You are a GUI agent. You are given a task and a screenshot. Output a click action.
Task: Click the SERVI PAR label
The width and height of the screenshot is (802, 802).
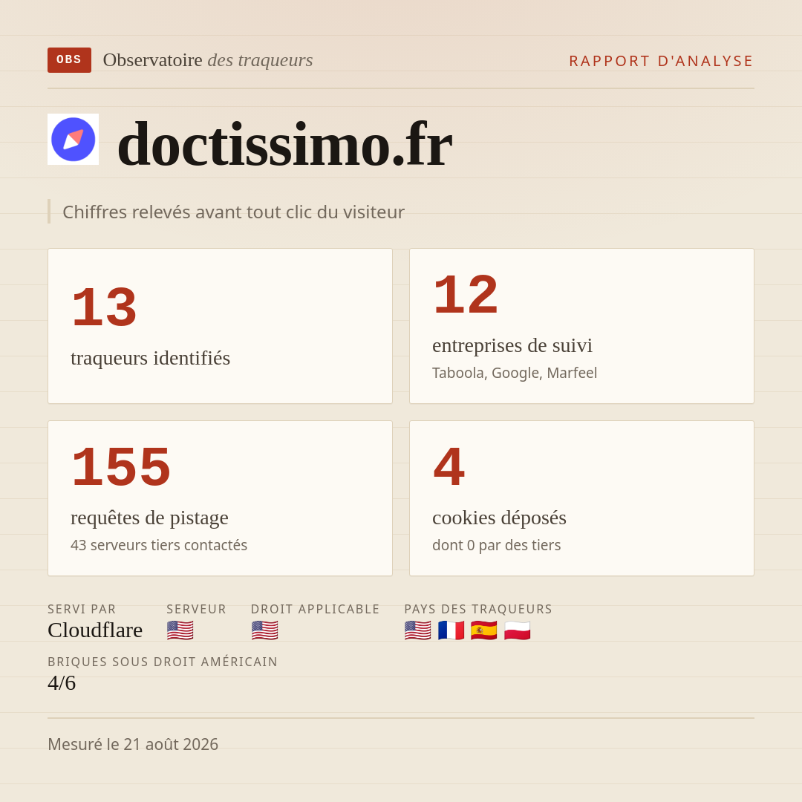point(82,609)
